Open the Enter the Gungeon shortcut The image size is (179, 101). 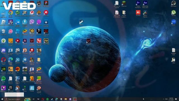pos(11,41)
